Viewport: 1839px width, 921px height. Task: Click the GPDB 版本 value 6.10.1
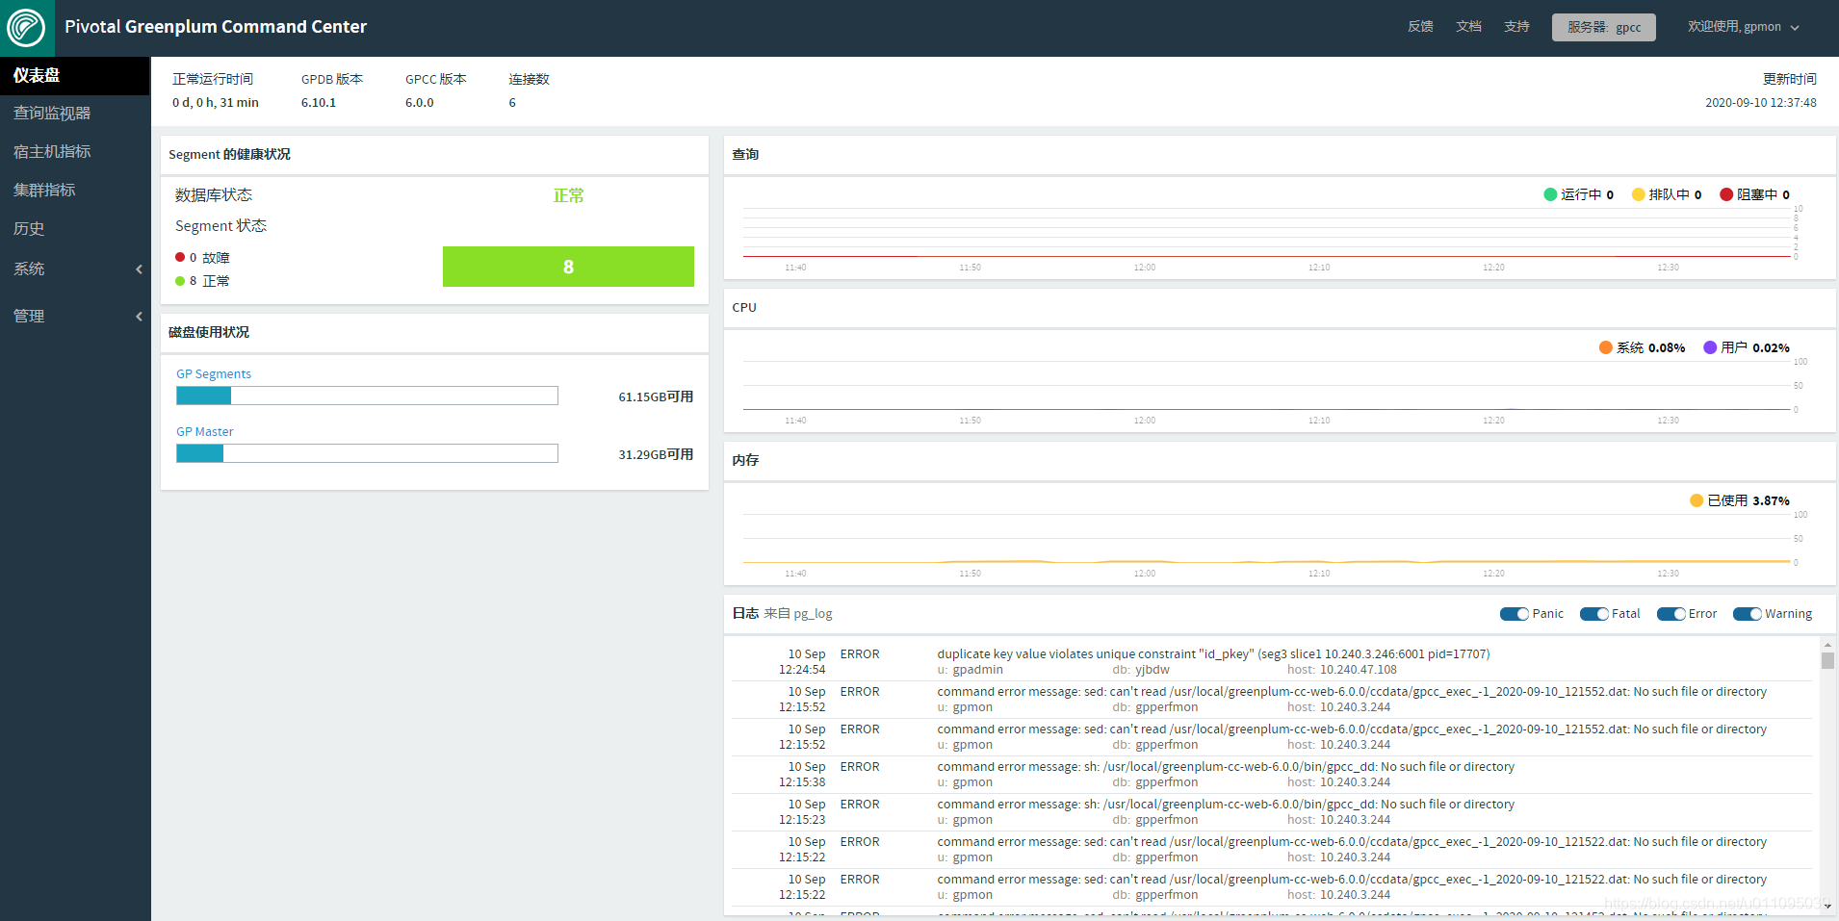319,103
